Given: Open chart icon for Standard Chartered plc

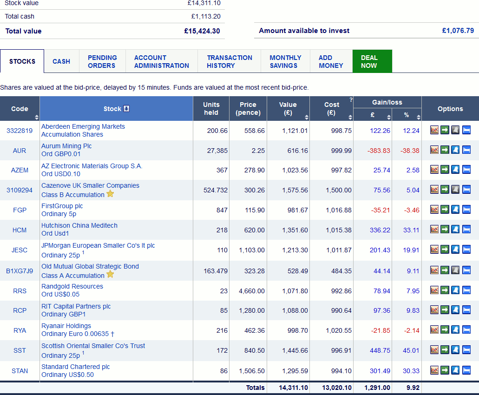Looking at the screenshot, I should (434, 370).
